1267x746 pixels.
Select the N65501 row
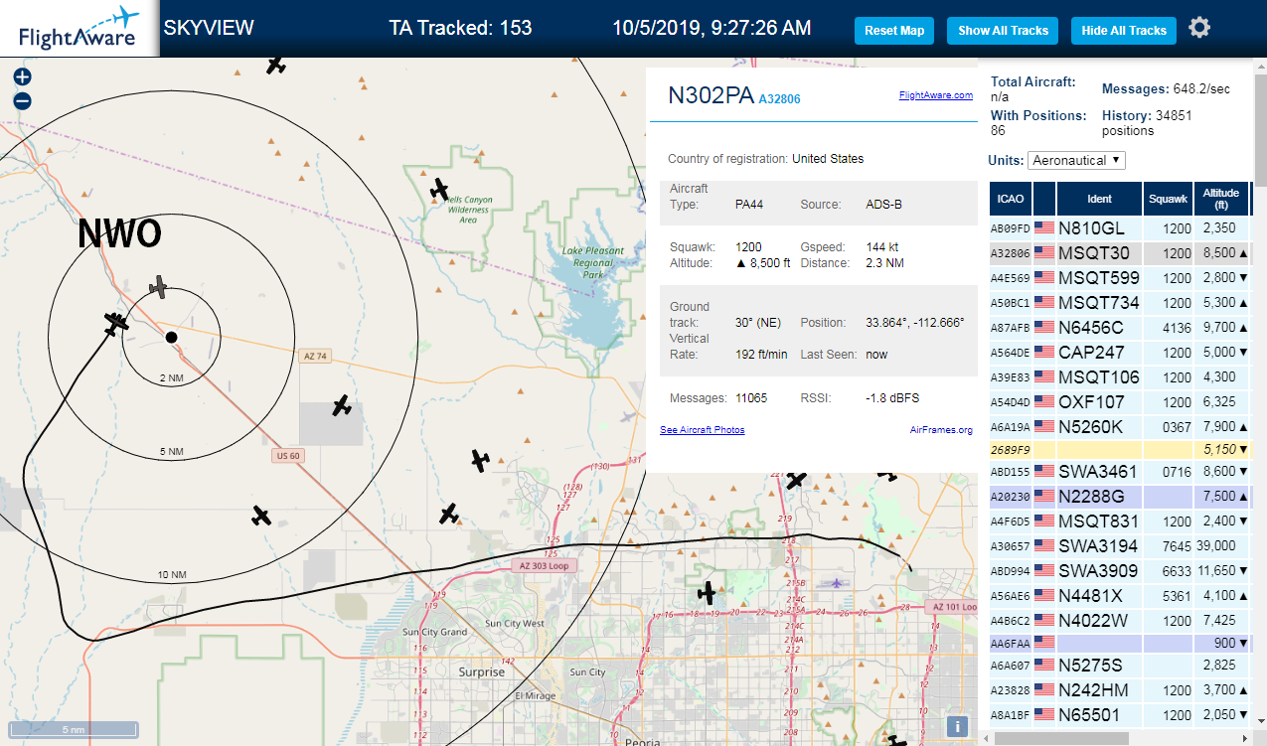point(1119,714)
